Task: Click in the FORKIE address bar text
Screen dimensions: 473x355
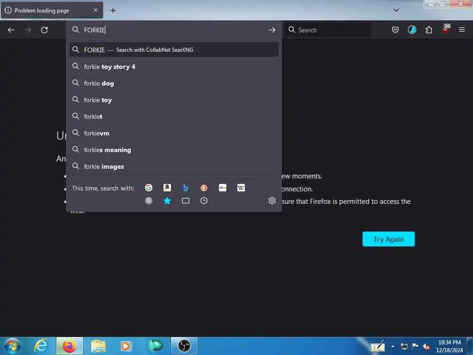Action: coord(94,30)
